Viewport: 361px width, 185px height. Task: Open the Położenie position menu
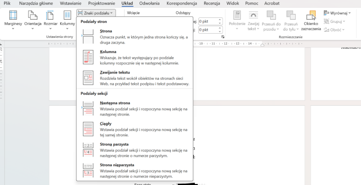pos(237,20)
